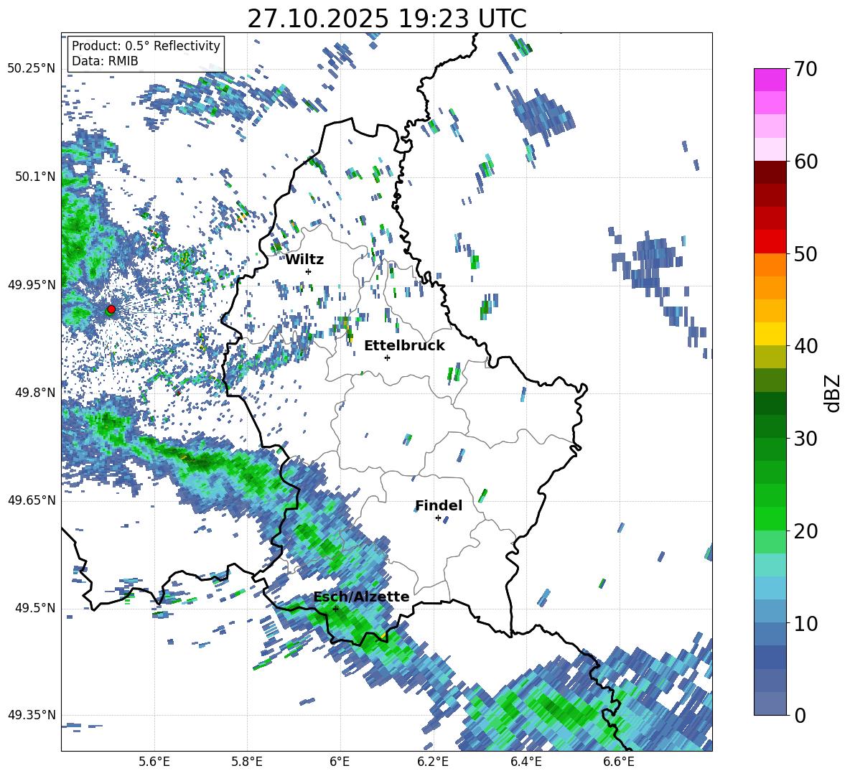
Task: Click the red radar site marker dot
Action: (111, 309)
